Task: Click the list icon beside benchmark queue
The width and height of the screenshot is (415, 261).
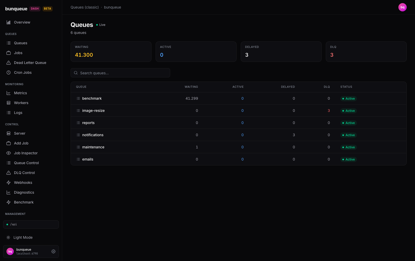Action: [x=78, y=98]
